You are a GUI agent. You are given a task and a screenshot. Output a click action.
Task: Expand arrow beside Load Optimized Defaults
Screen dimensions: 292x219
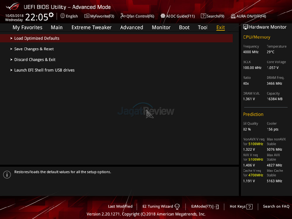[11, 38]
